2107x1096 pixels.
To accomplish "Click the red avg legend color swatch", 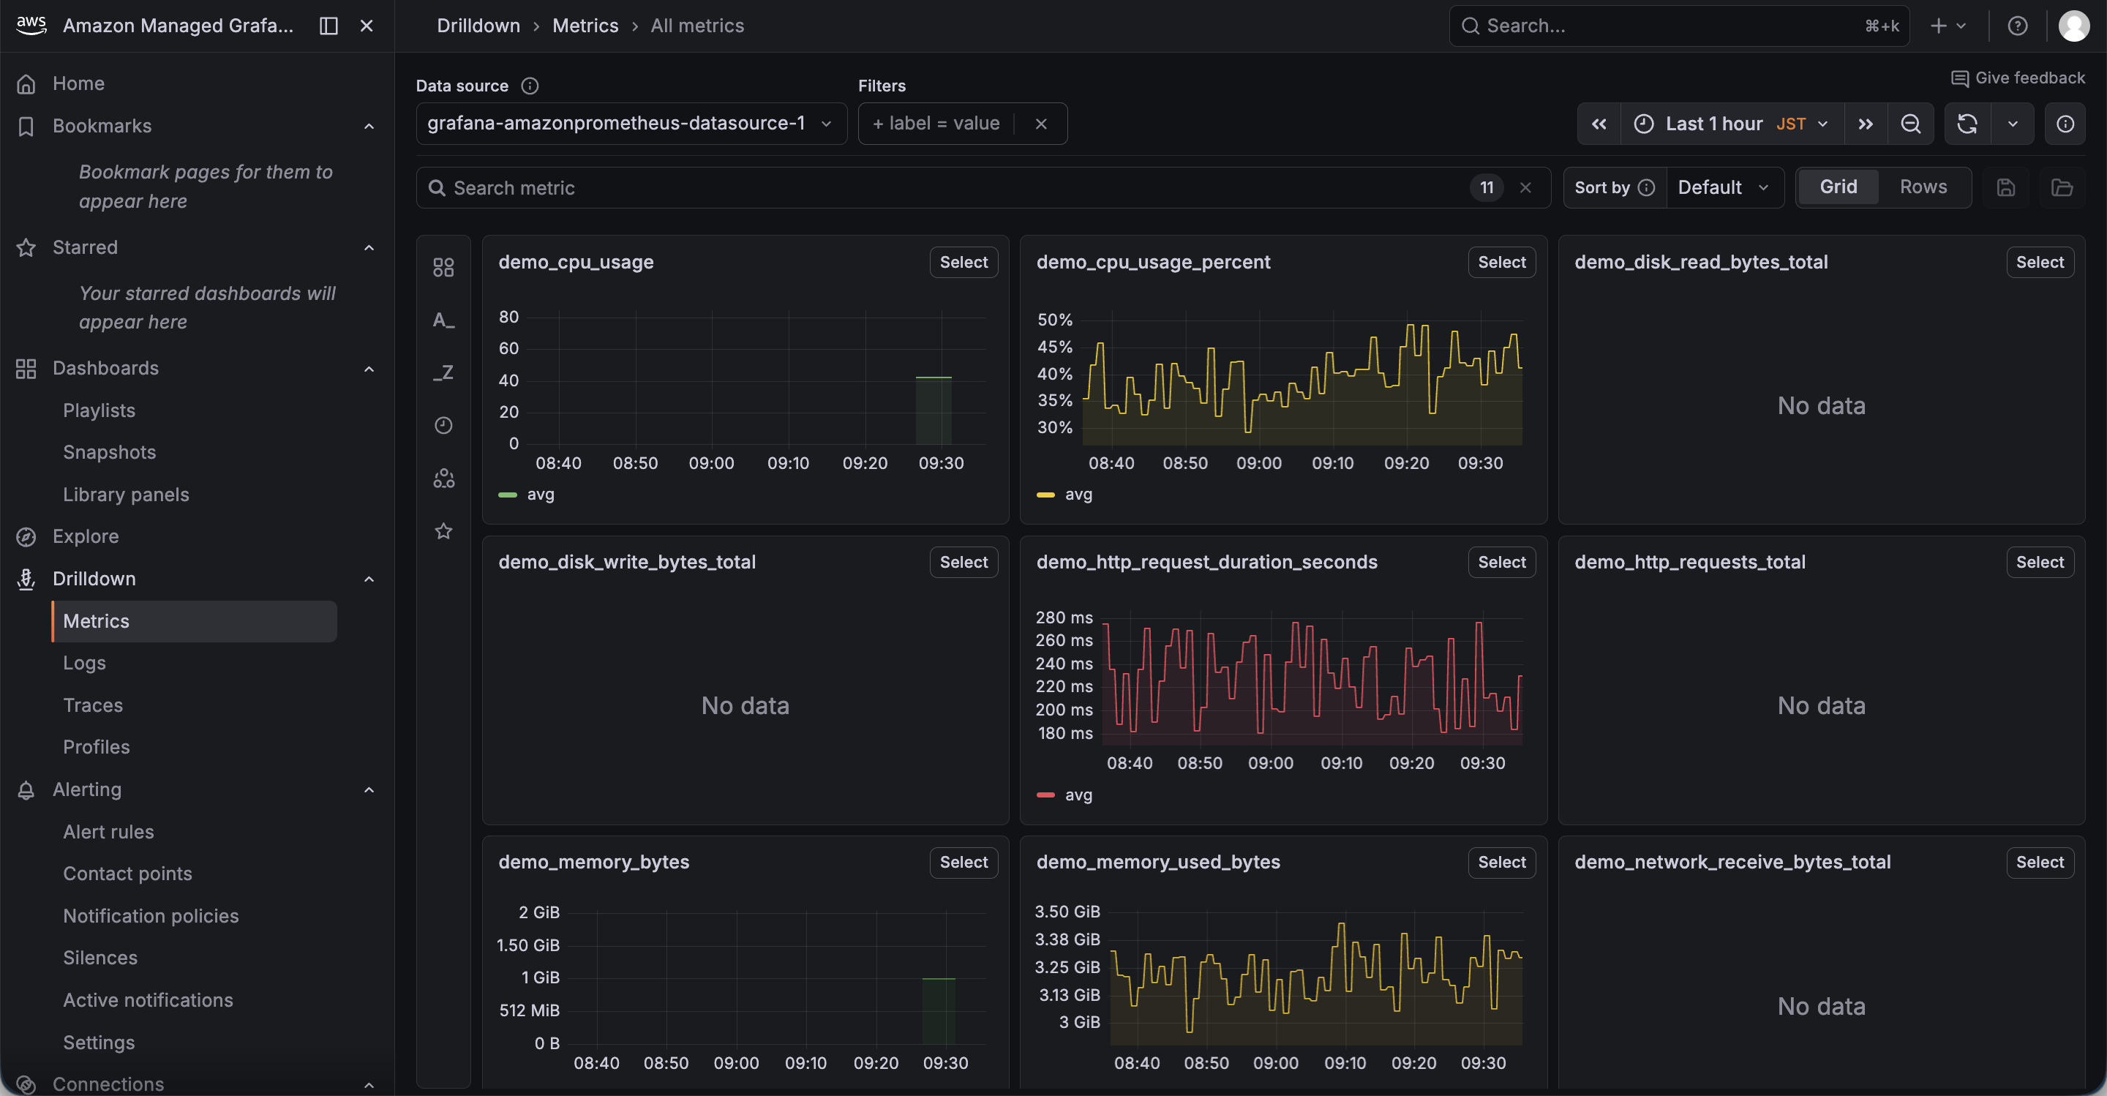I will pyautogui.click(x=1045, y=795).
